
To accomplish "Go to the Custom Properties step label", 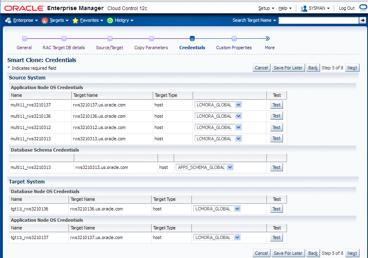I will [x=234, y=48].
